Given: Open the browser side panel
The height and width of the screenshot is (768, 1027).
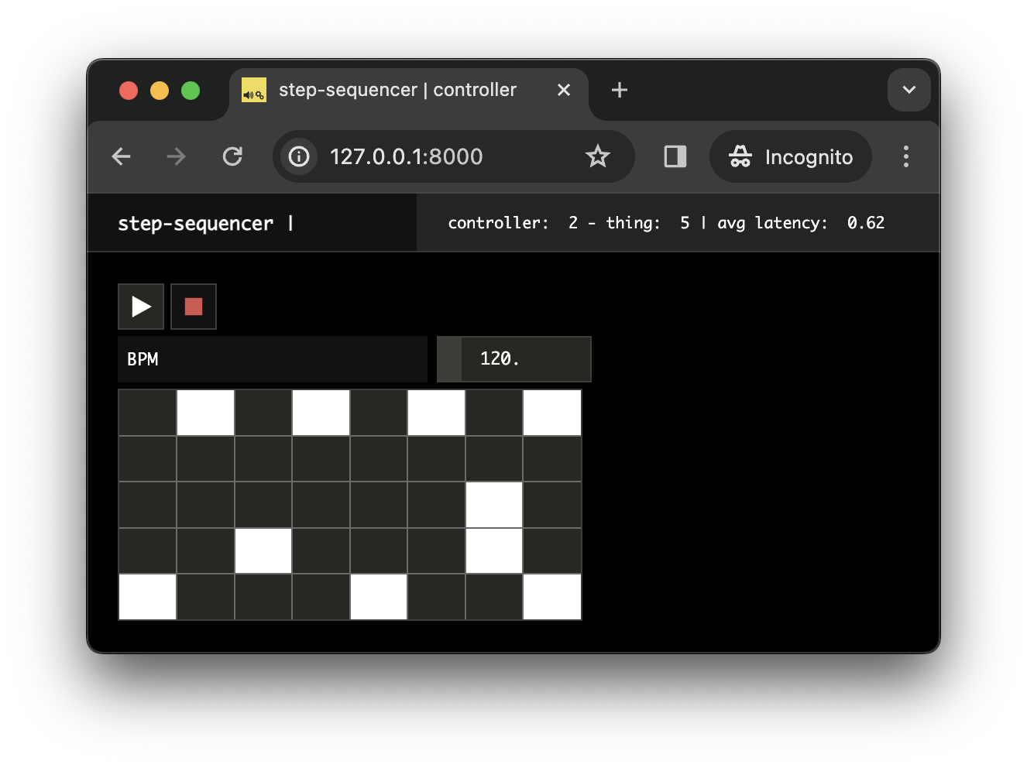Looking at the screenshot, I should coord(675,157).
